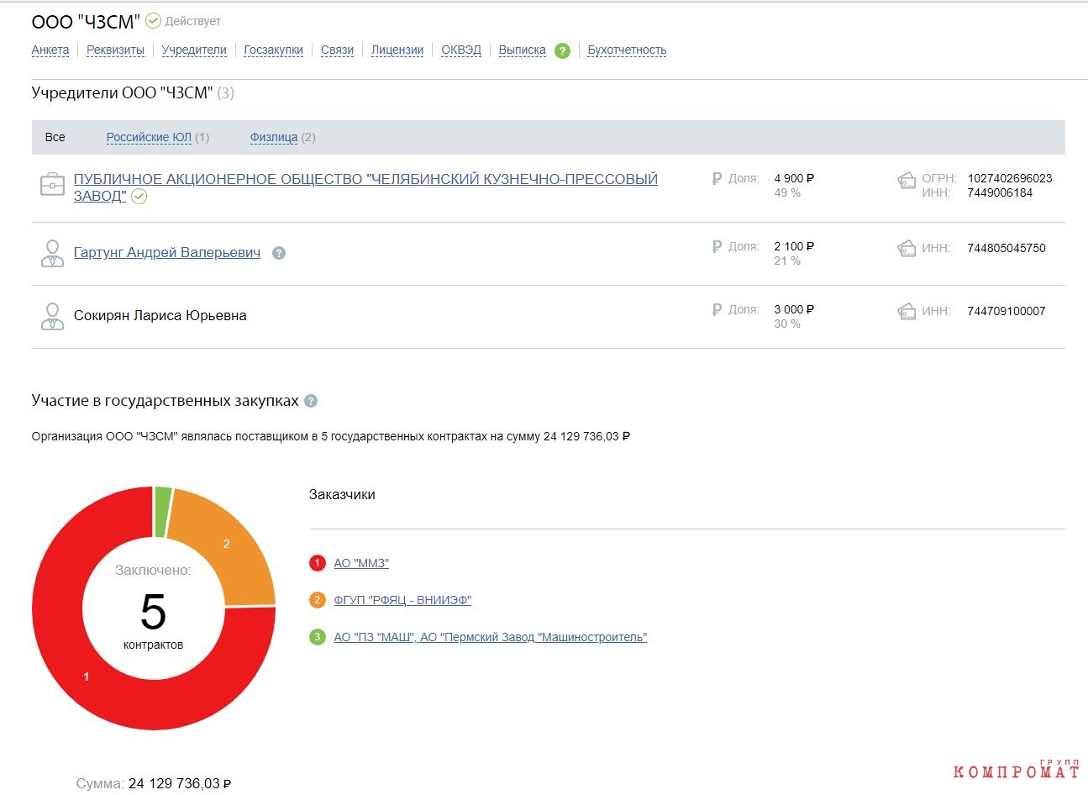Click the green help icon beside Выписка

(562, 50)
